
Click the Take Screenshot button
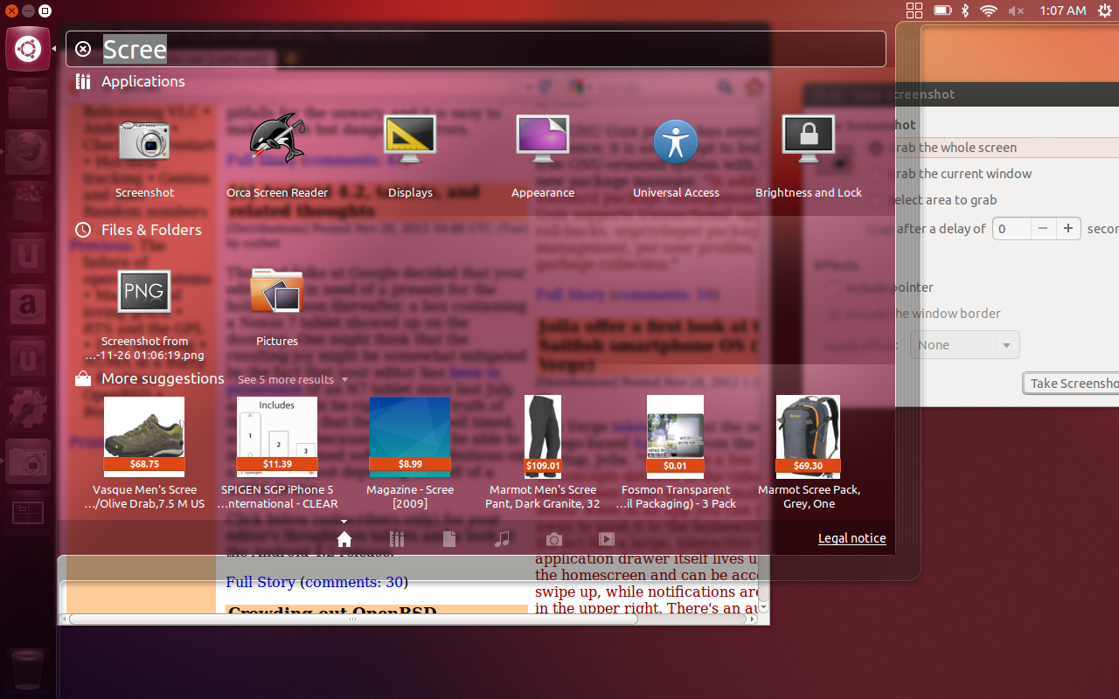point(1073,383)
